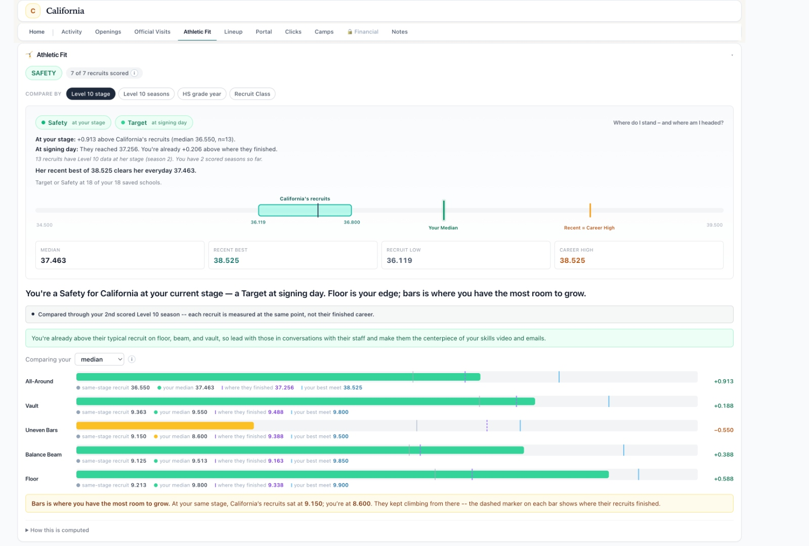This screenshot has height=546, width=809.
Task: Go to the Openings tab
Action: point(108,32)
